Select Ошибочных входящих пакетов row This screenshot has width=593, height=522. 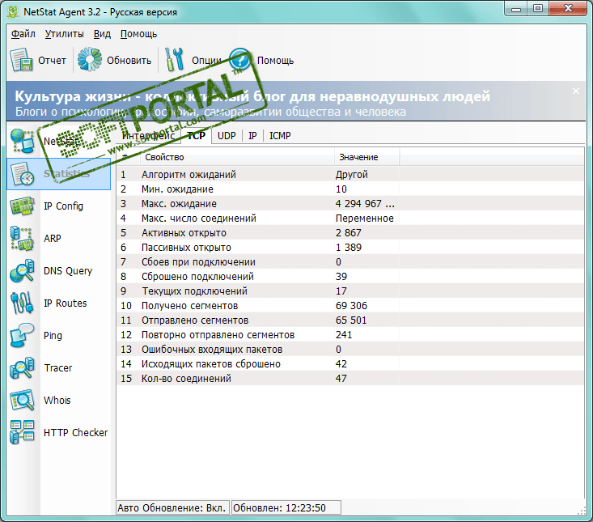click(350, 349)
